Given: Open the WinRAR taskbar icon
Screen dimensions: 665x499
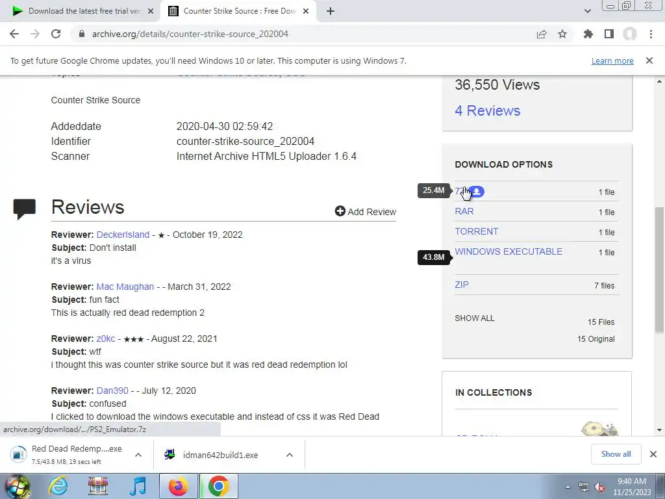Looking at the screenshot, I should [98, 486].
